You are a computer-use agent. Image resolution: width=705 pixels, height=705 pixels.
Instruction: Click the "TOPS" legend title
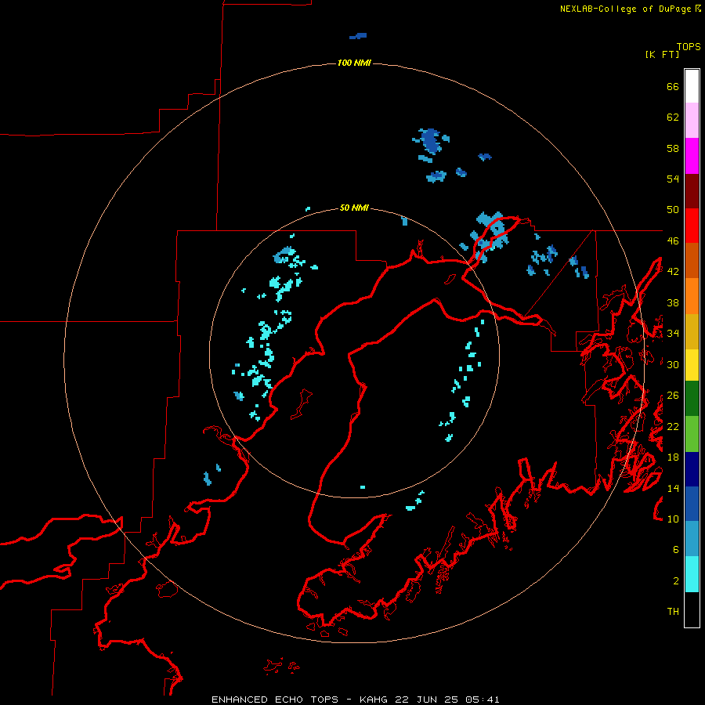689,46
